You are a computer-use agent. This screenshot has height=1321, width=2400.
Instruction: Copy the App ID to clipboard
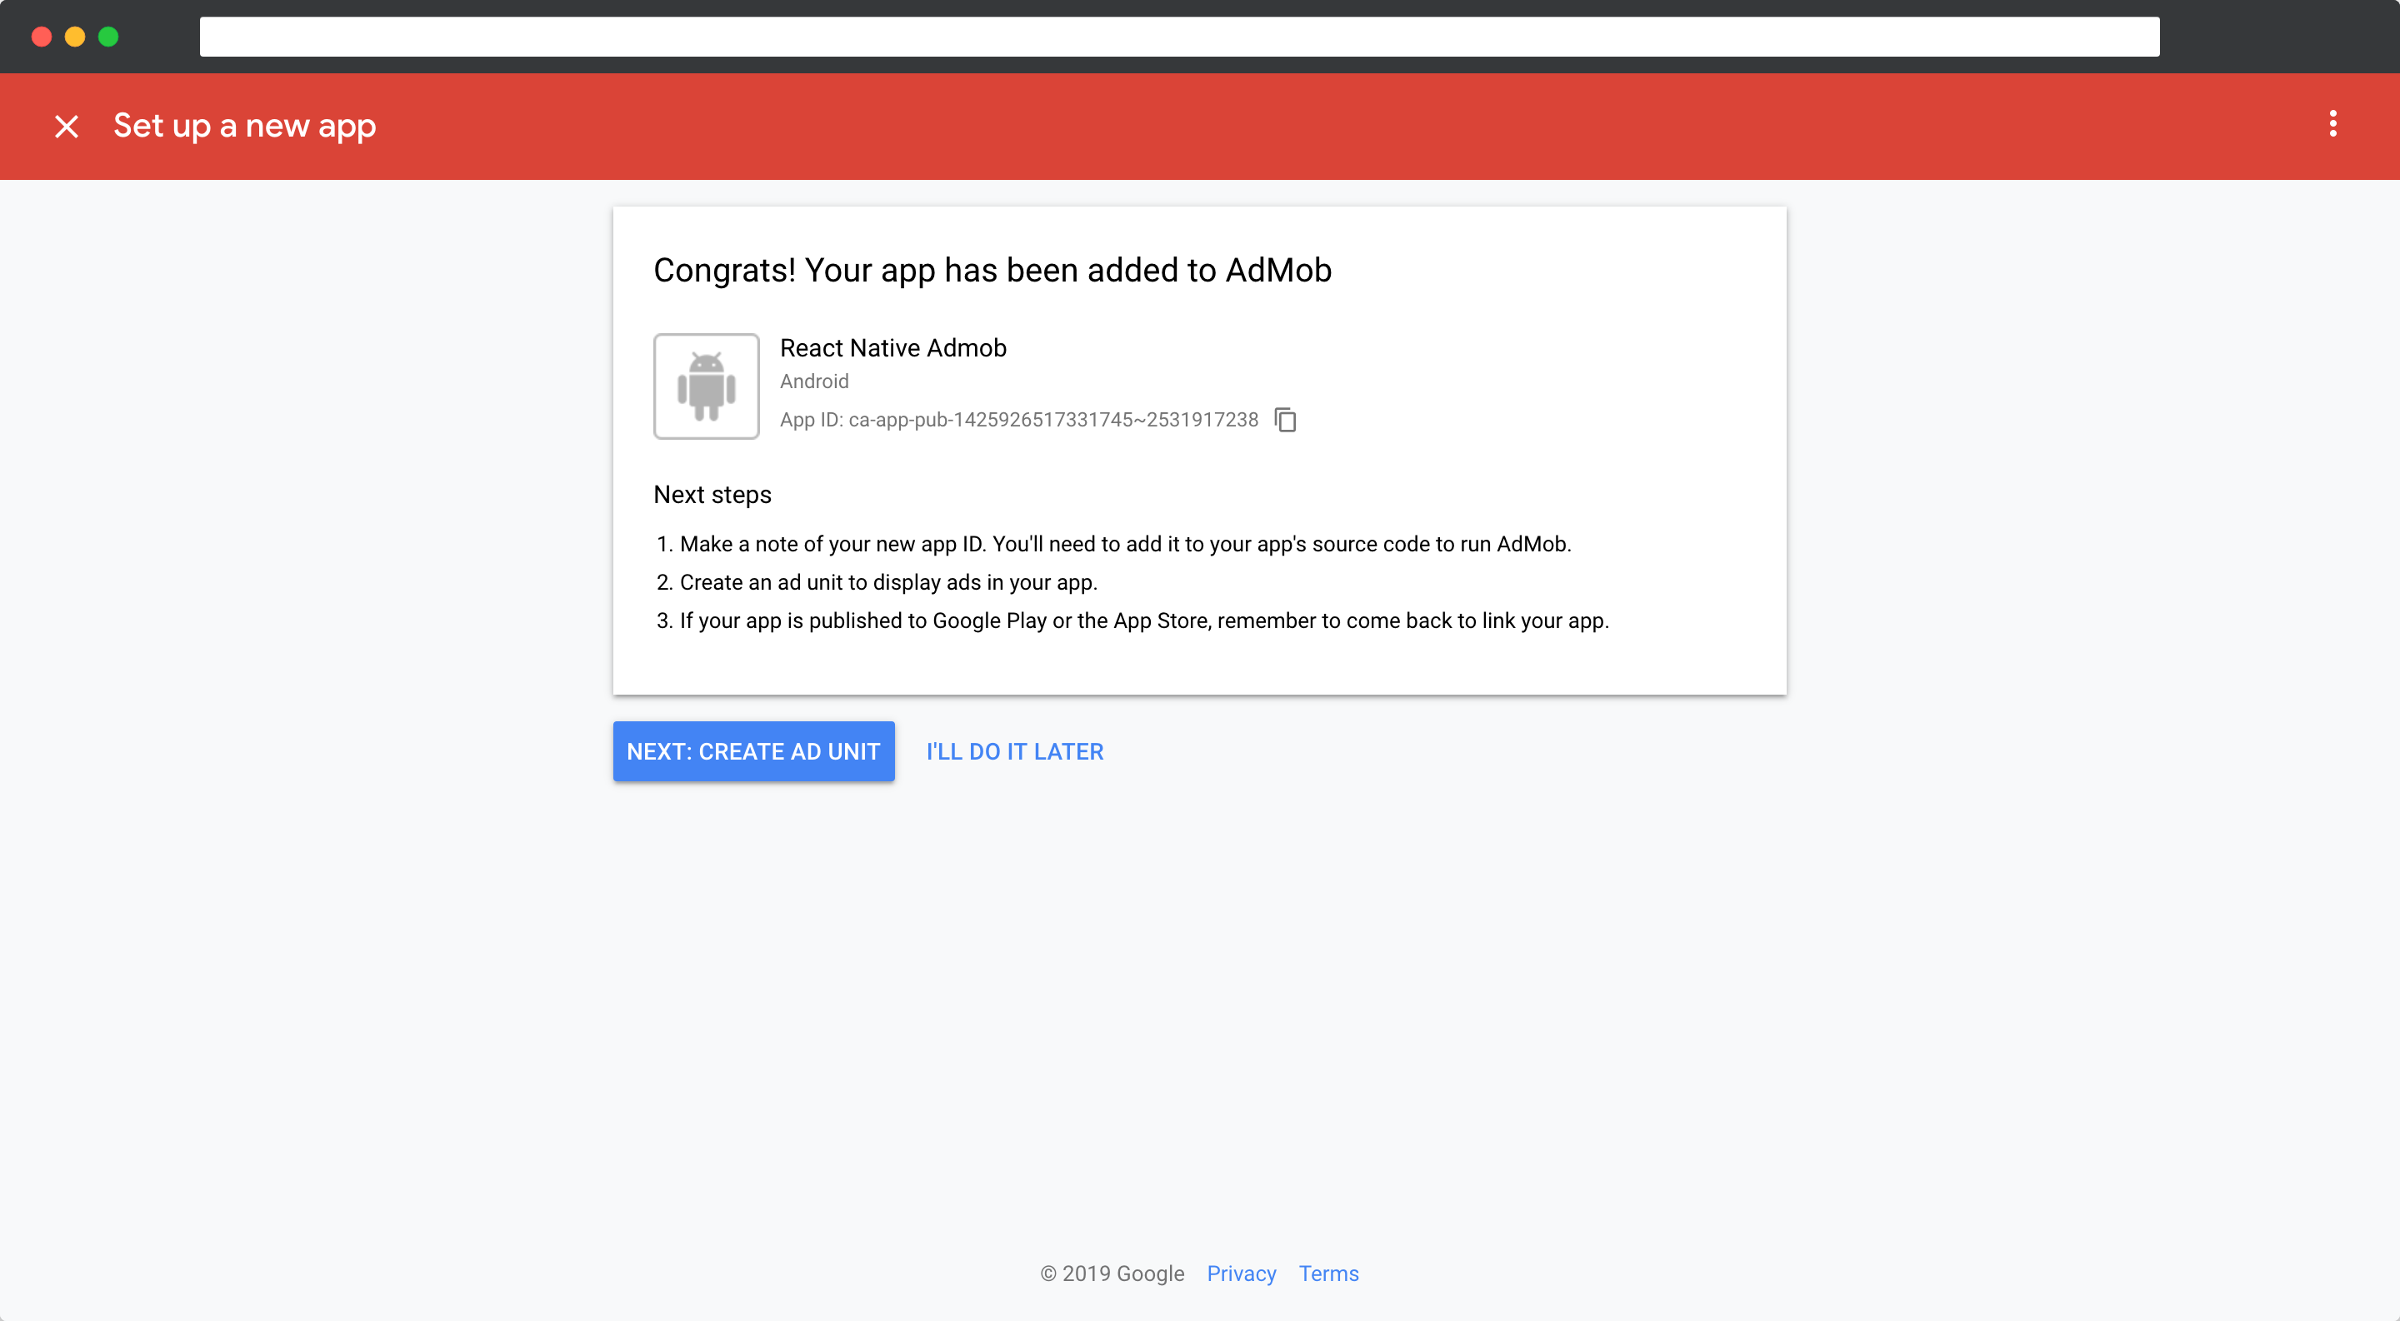1286,420
